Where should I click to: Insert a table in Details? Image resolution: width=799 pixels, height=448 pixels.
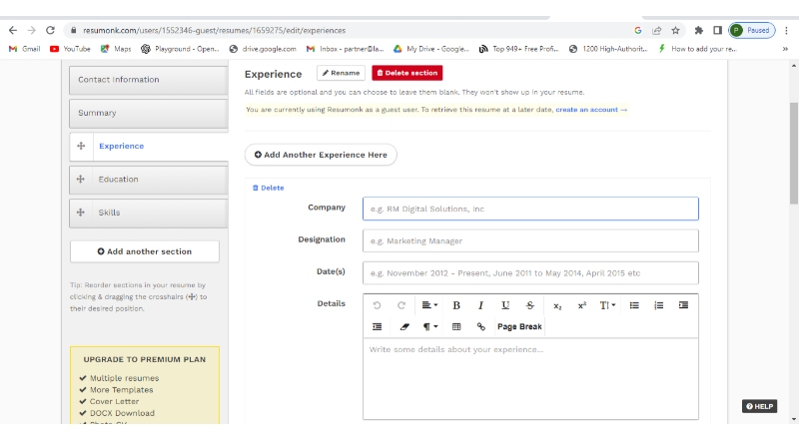(456, 326)
